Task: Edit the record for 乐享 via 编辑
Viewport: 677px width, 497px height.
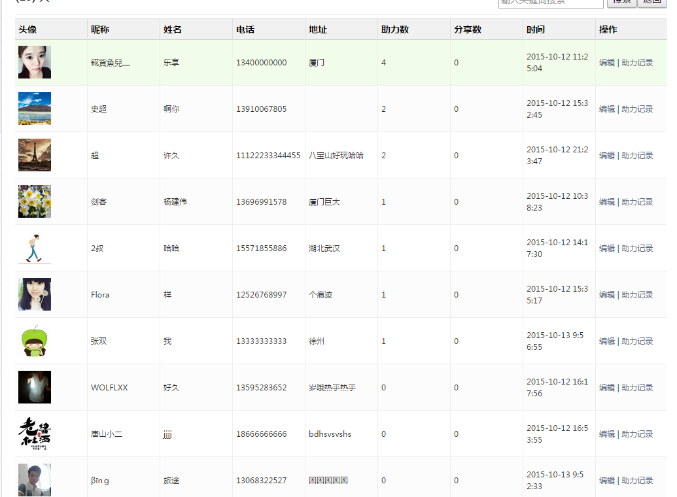Action: (607, 63)
